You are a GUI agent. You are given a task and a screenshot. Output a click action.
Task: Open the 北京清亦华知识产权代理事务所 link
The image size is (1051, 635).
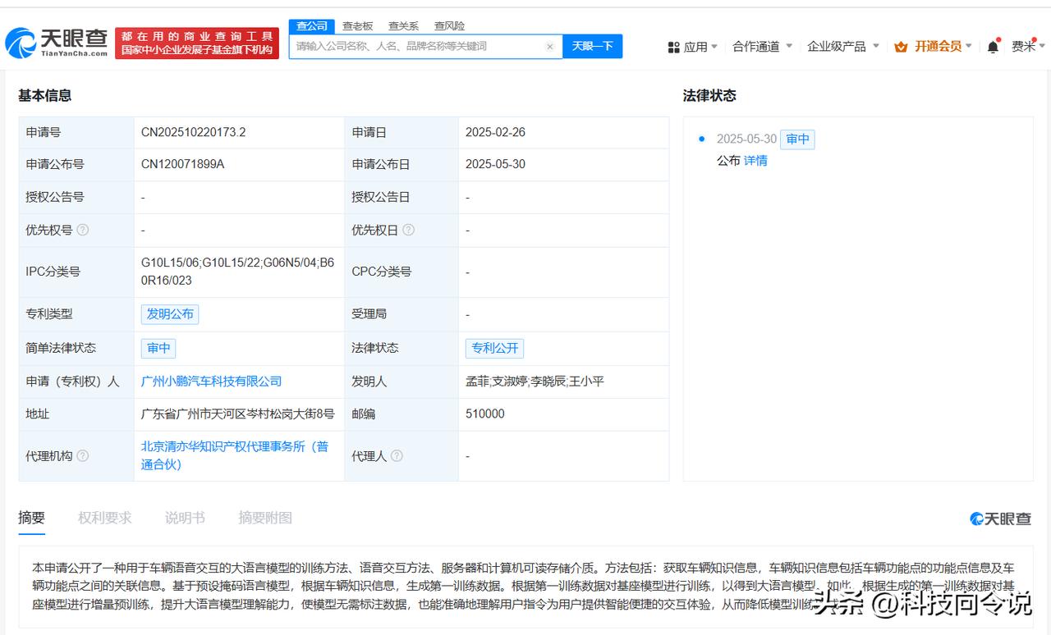point(235,455)
